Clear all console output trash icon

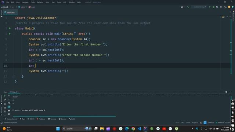[x=9, y=114]
